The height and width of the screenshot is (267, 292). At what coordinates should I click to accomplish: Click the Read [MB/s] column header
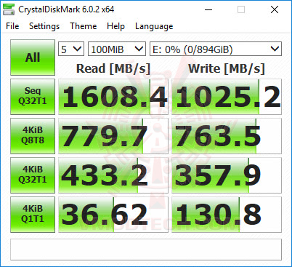pos(113,68)
